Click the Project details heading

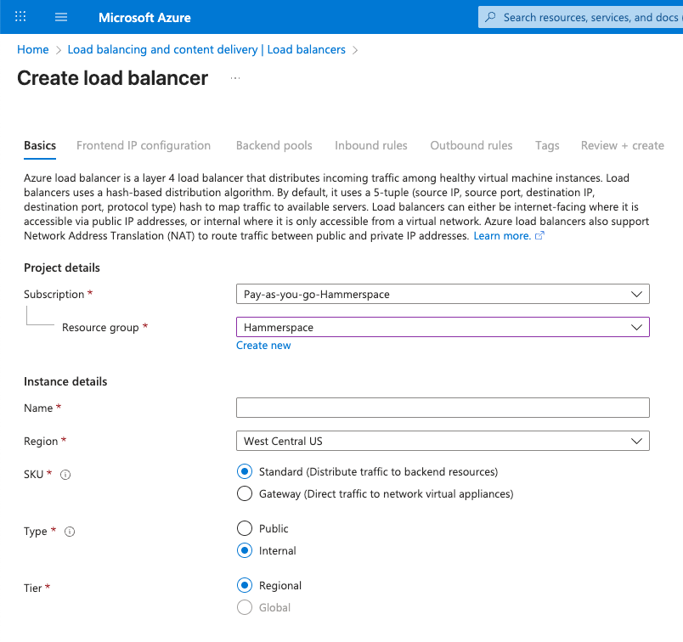coord(62,267)
